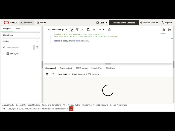
Task: Click the share worksheet icon
Action: coord(164,29)
